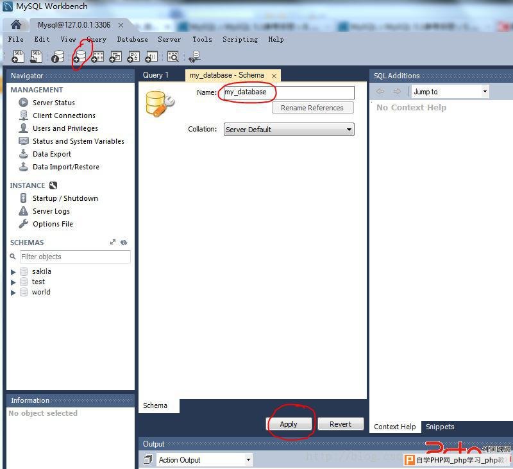Click the create new view toolbar icon

point(115,56)
